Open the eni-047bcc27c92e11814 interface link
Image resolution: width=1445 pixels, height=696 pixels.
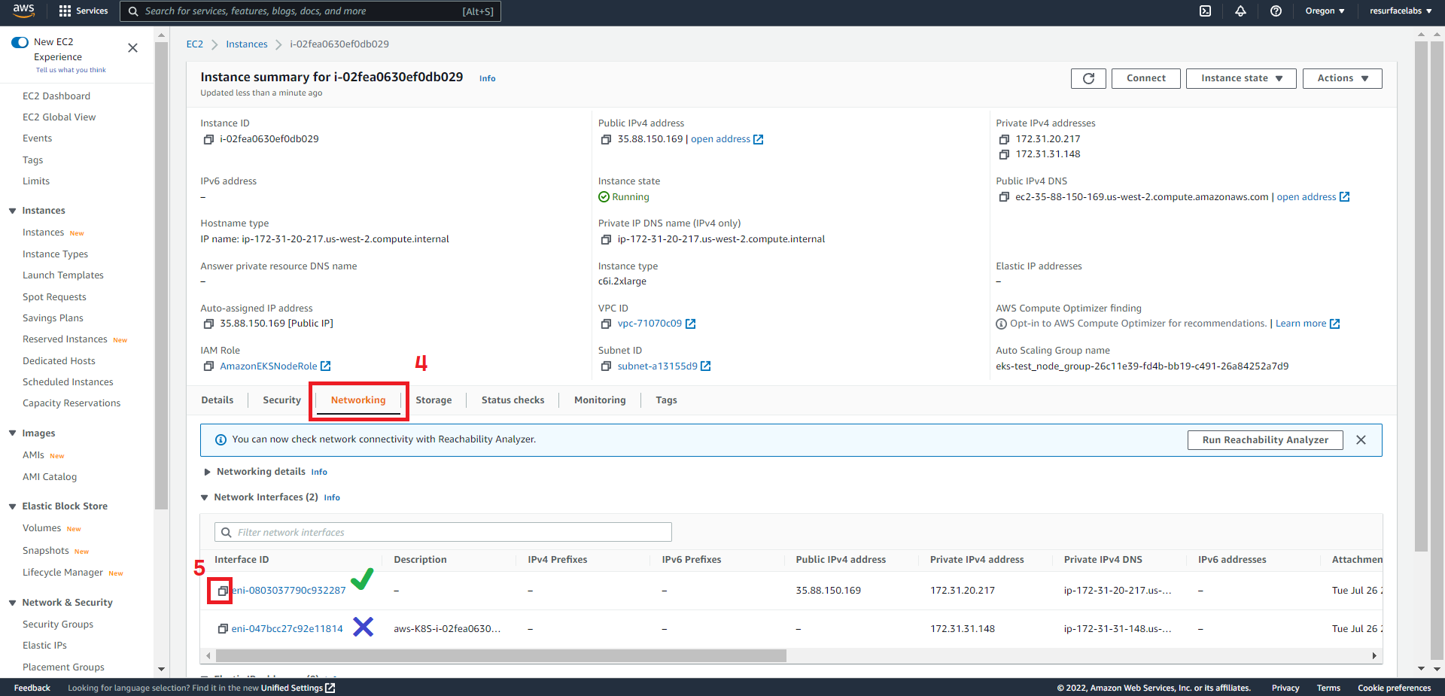pos(287,629)
